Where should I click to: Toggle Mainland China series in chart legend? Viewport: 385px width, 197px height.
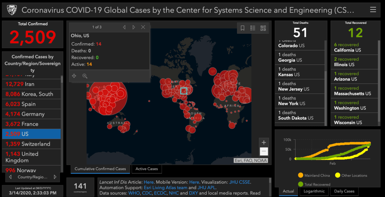tap(313, 176)
